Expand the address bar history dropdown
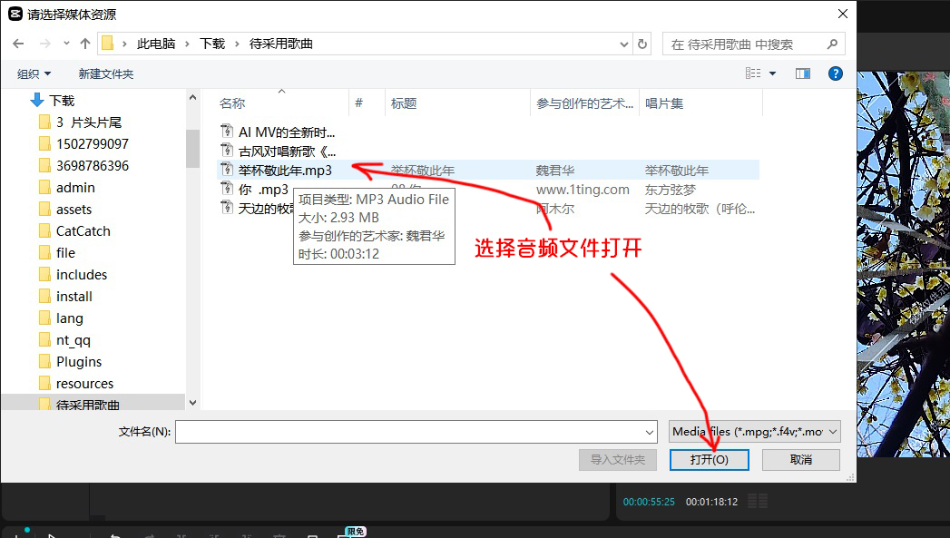The width and height of the screenshot is (950, 538). pos(624,44)
